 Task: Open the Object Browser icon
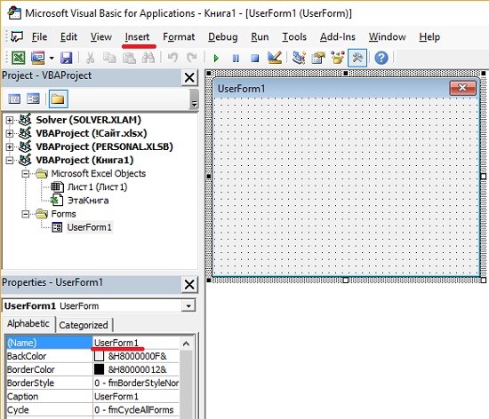(338, 58)
